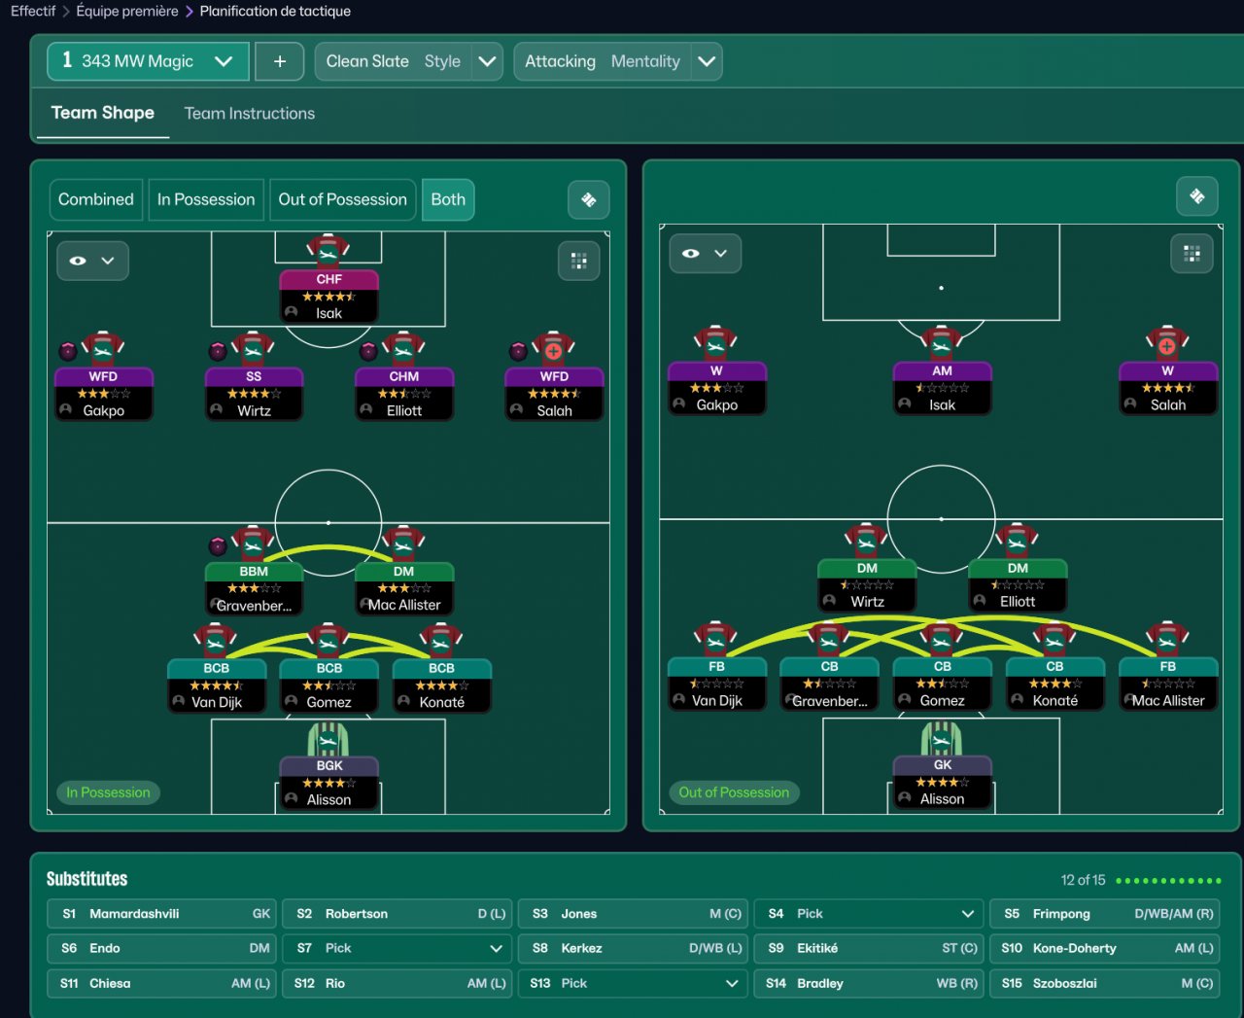Switch to the Team Instructions tab
The width and height of the screenshot is (1244, 1018).
(x=250, y=114)
